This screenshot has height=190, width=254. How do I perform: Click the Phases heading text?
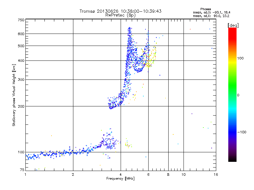pos(205,9)
